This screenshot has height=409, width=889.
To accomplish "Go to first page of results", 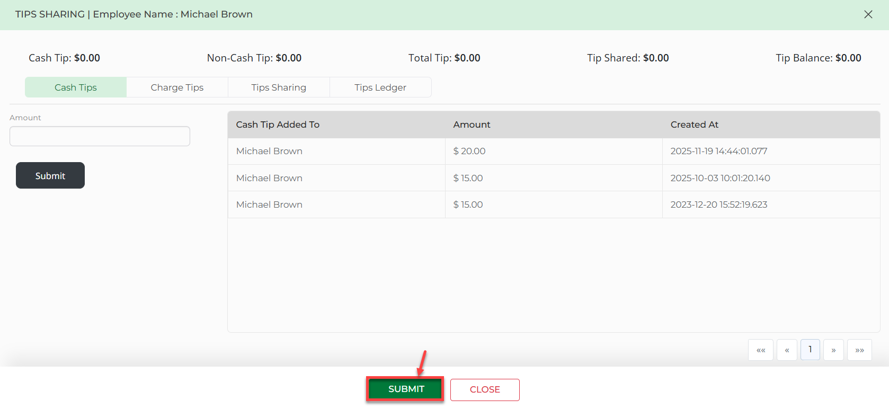I will 760,350.
